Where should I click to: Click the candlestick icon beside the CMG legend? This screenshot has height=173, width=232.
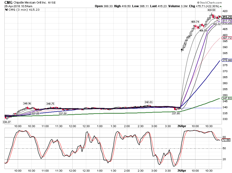(x=6, y=10)
